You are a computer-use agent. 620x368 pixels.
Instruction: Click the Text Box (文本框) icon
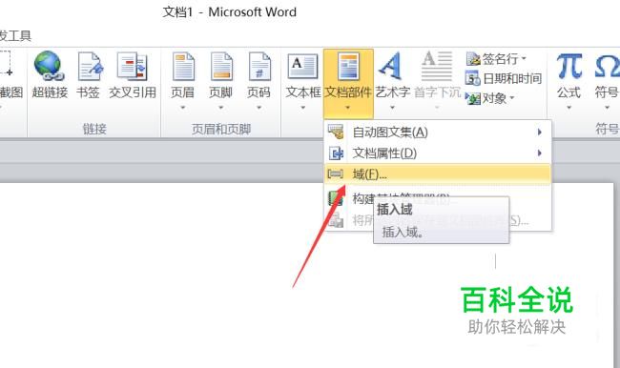click(302, 66)
